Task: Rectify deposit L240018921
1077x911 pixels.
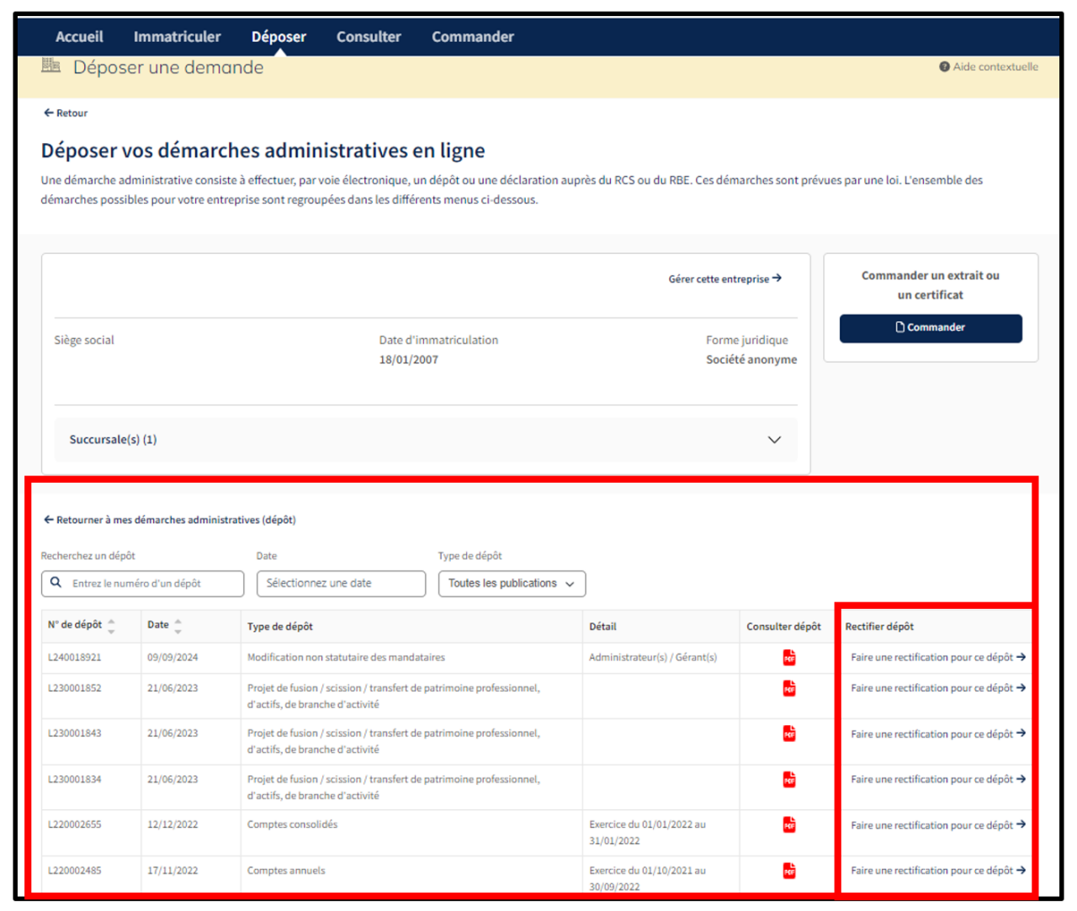Action: click(937, 658)
